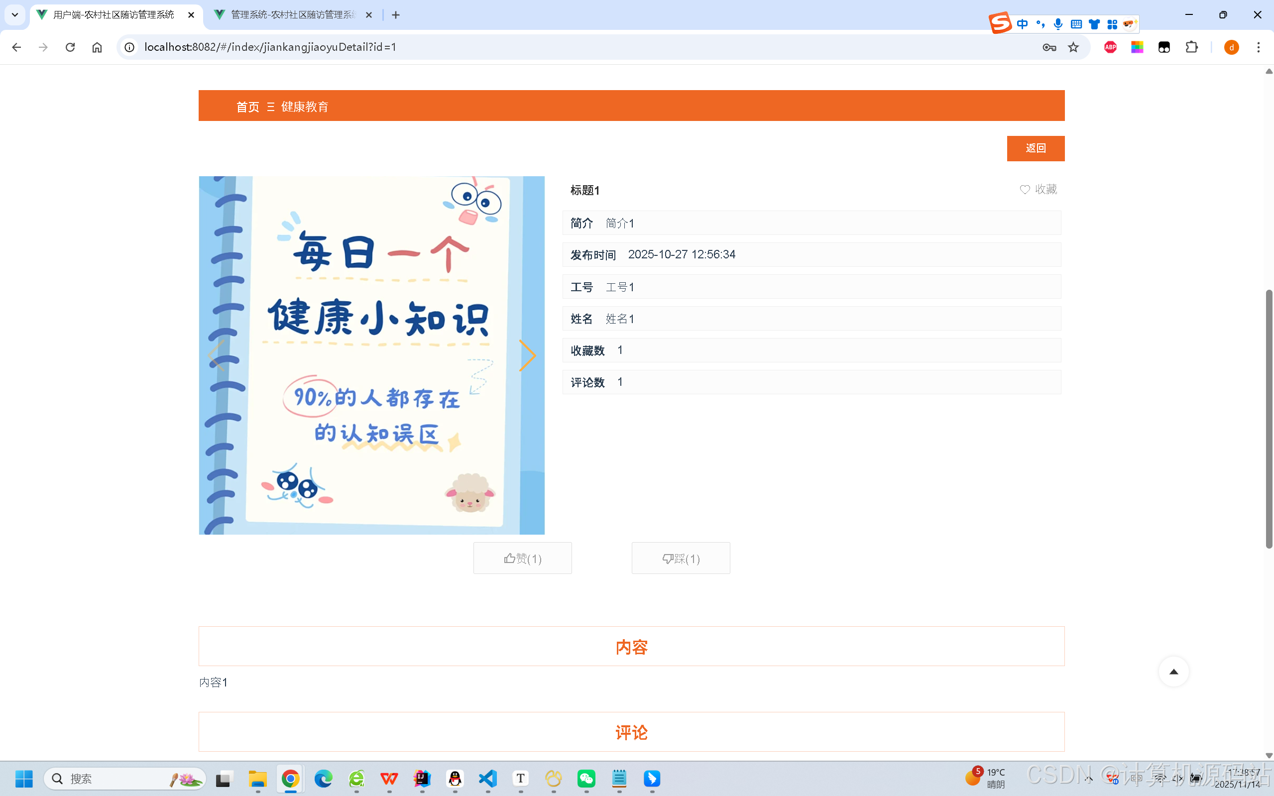This screenshot has width=1274, height=796.
Task: Open IntelliJ IDEA from taskbar
Action: click(422, 778)
